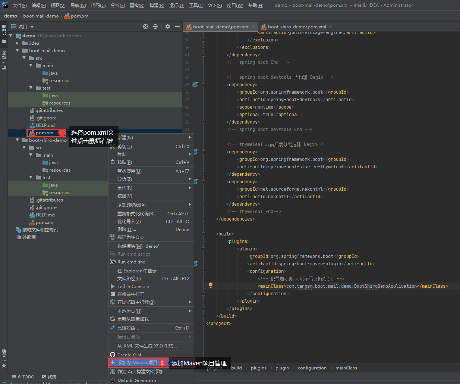Click the collapse all icon in project panel
The image size is (460, 384).
[155, 26]
